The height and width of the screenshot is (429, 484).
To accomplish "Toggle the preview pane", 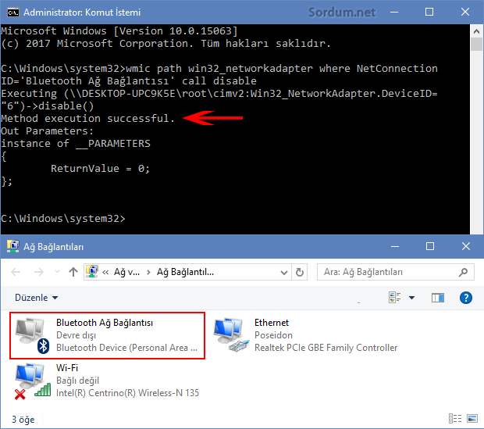I will pyautogui.click(x=438, y=298).
